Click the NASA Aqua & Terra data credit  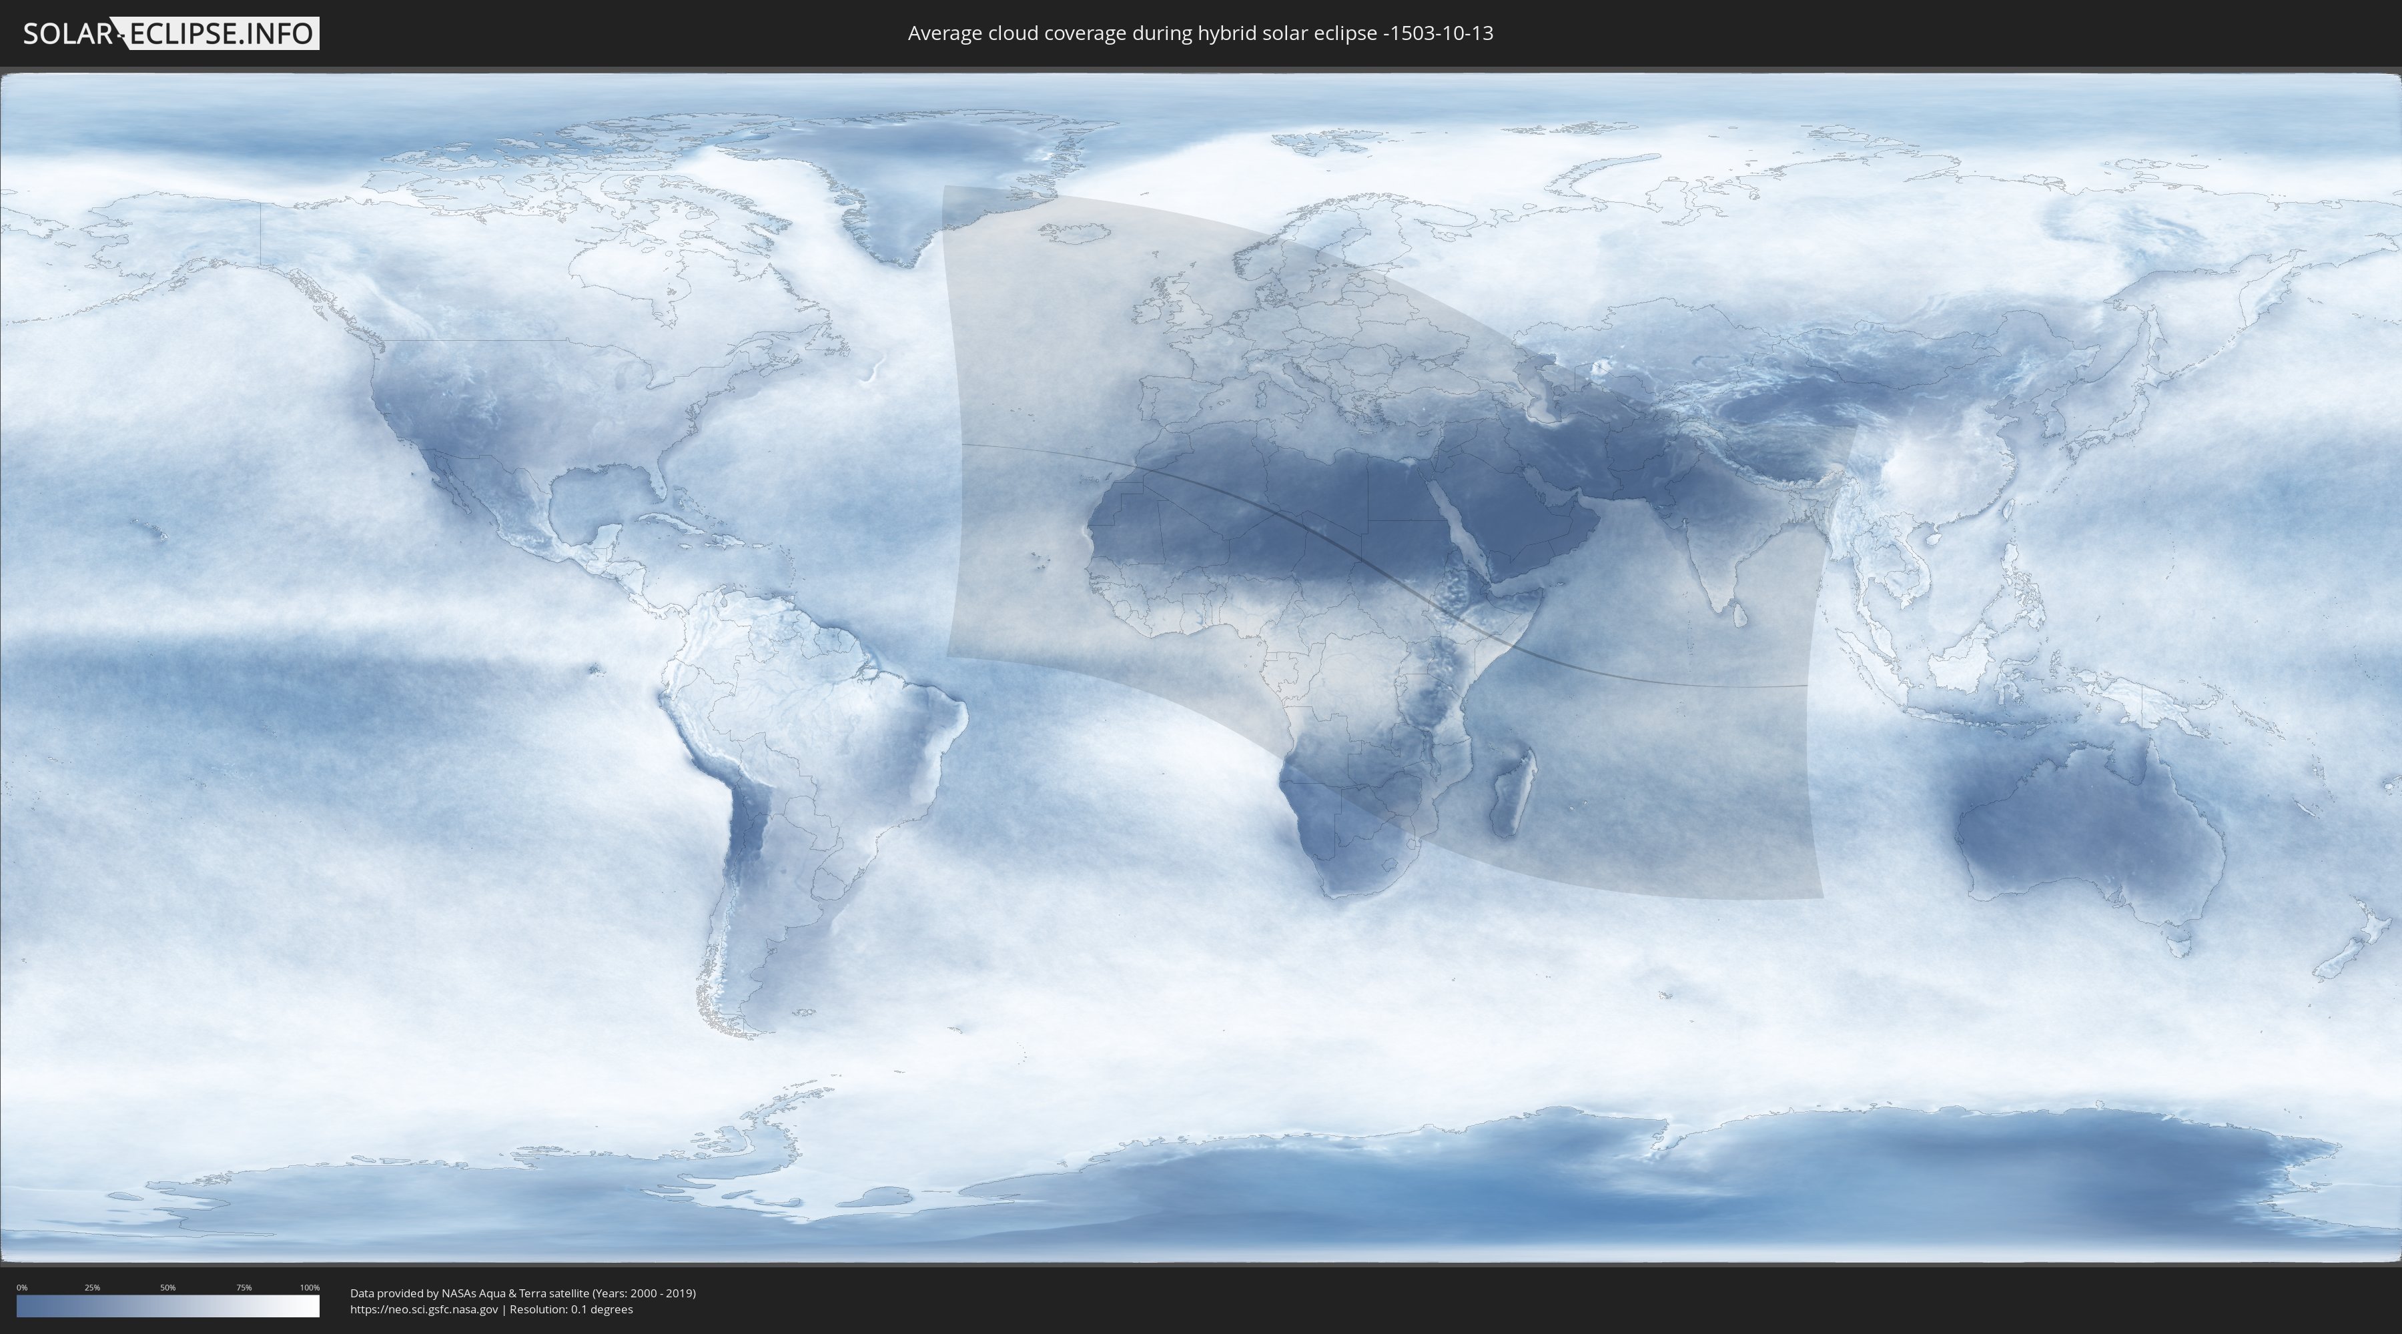[x=522, y=1293]
